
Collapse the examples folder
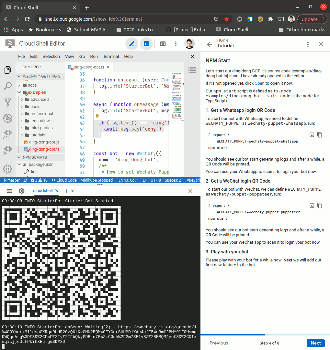(19, 92)
